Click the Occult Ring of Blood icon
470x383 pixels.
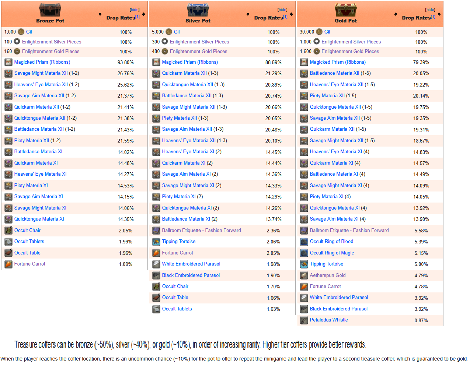[x=304, y=242]
